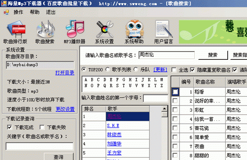Click the song or singer name search field
Image resolution: width=247 pixels, height=160 pixels.
tap(166, 55)
